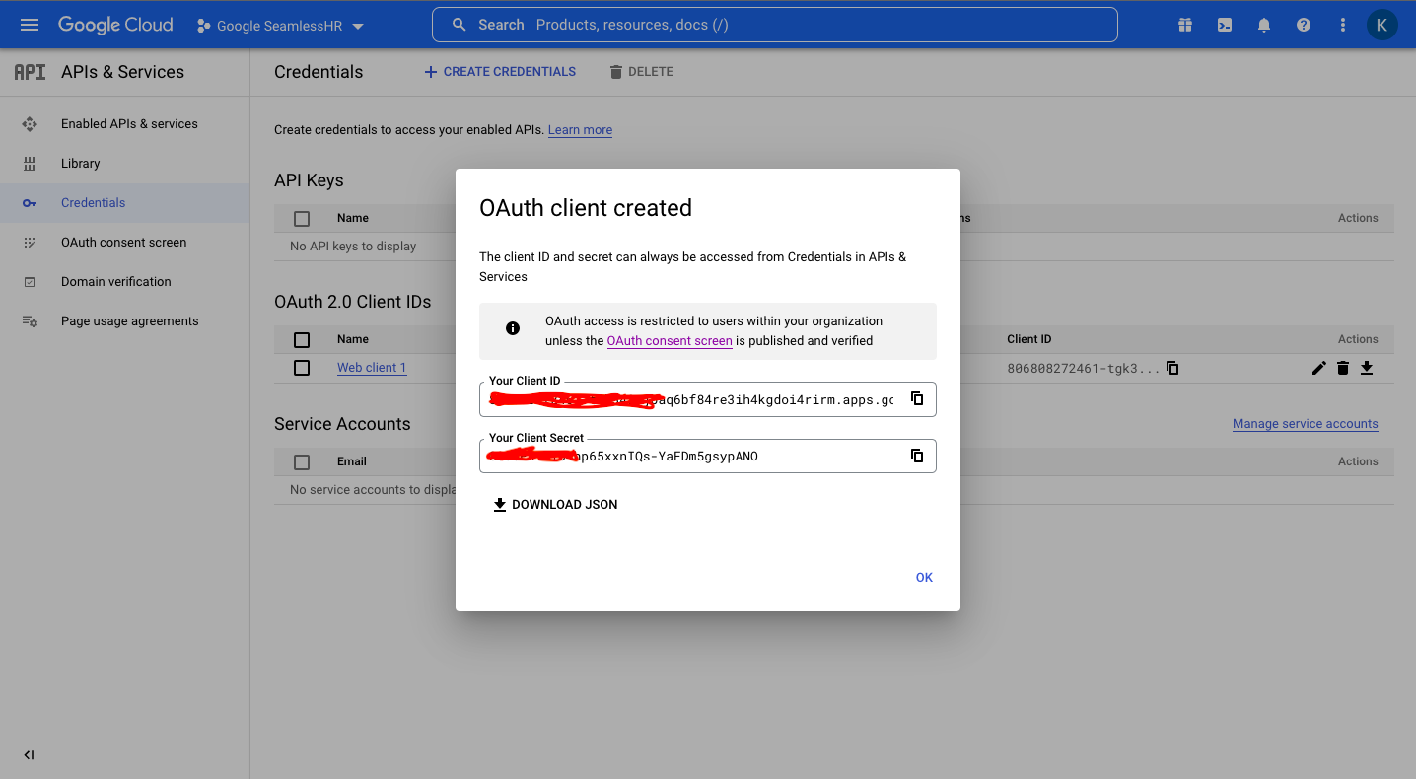Follow the Learn more link
Screen dimensions: 1416x779
(580, 130)
